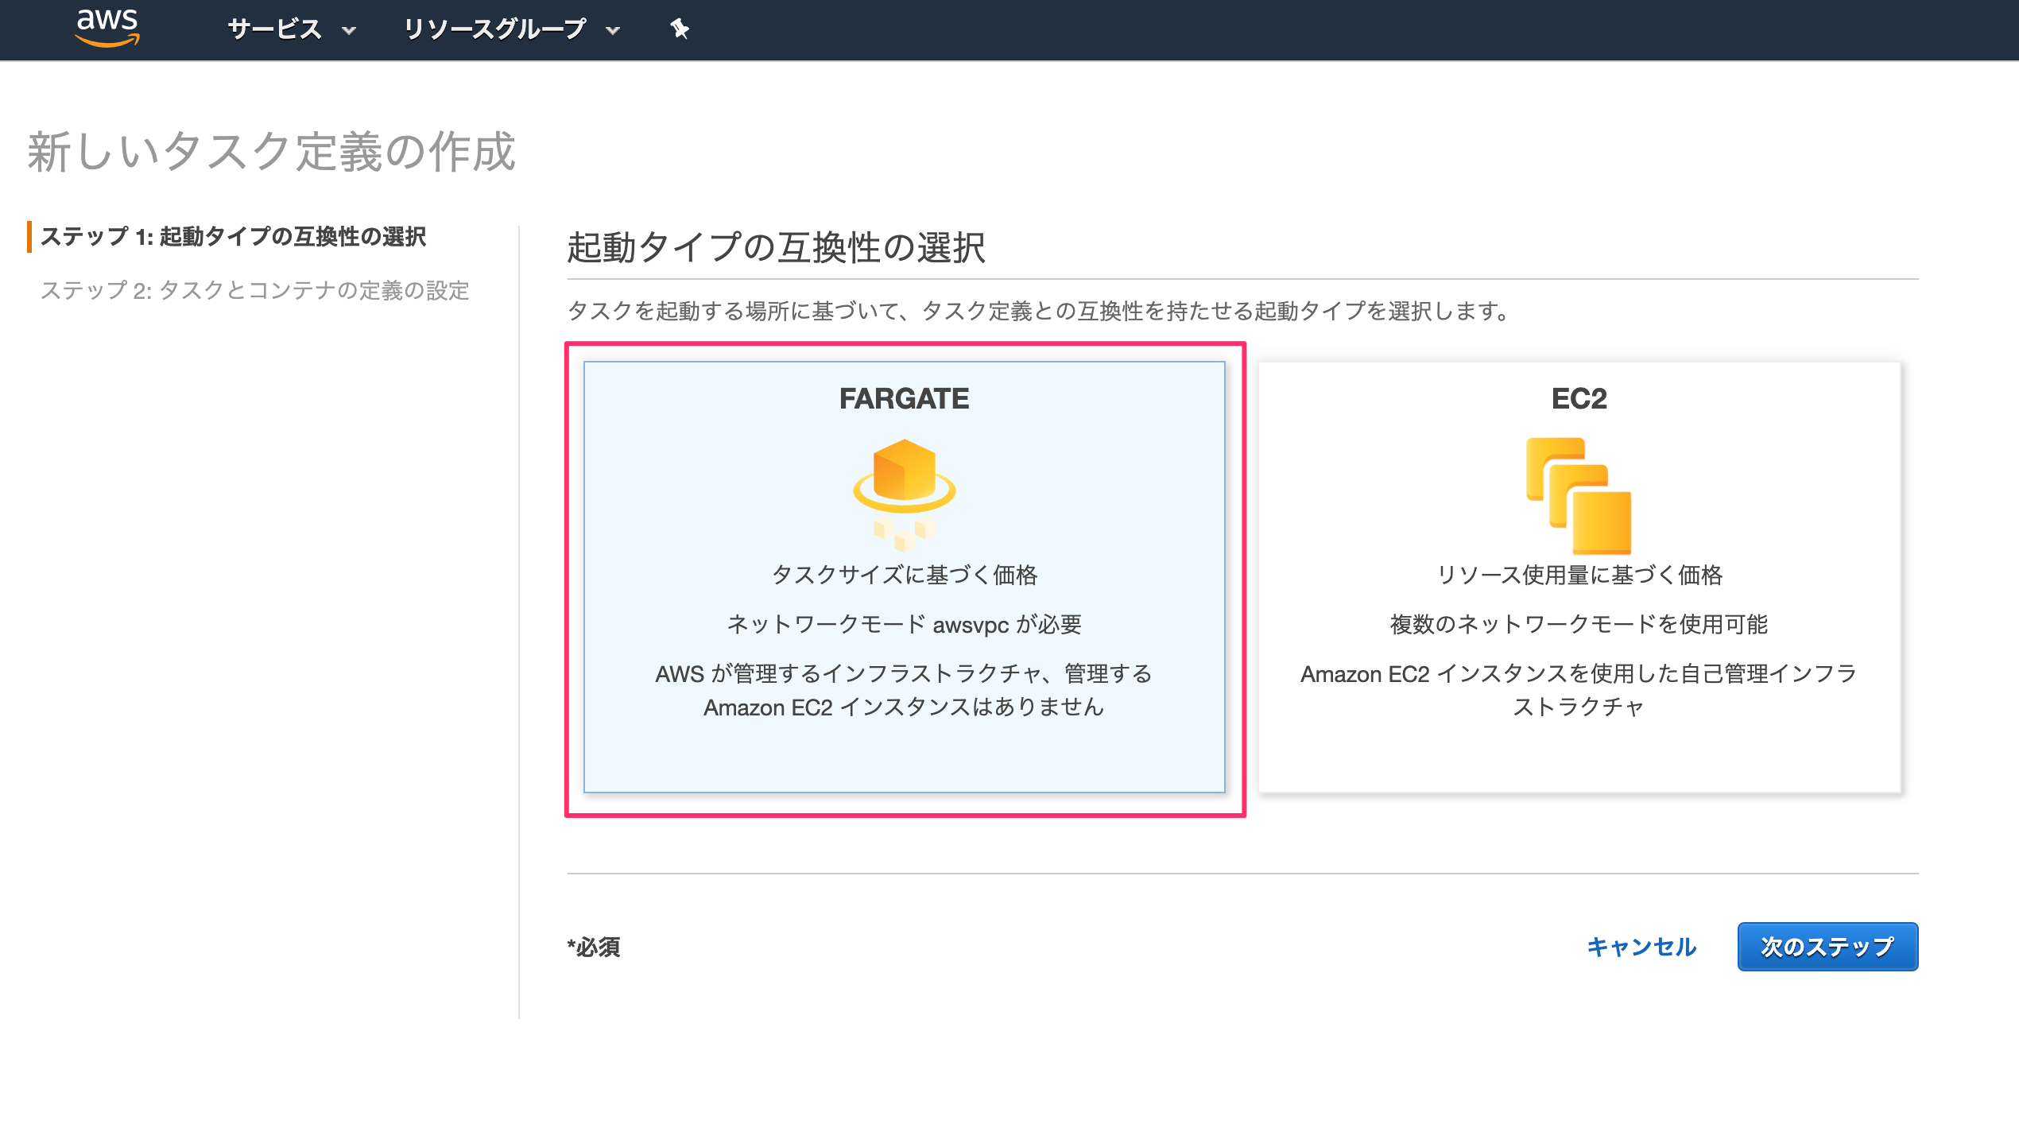Click text 複数のネットワークモードを使用可能
Viewport: 2019px width, 1124px height.
pyautogui.click(x=1579, y=624)
